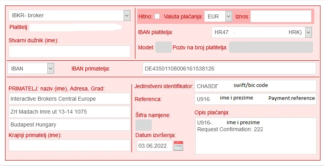Expand the IBAN platitelja account dropdown
This screenshot has height=168, width=324.
tap(308, 32)
